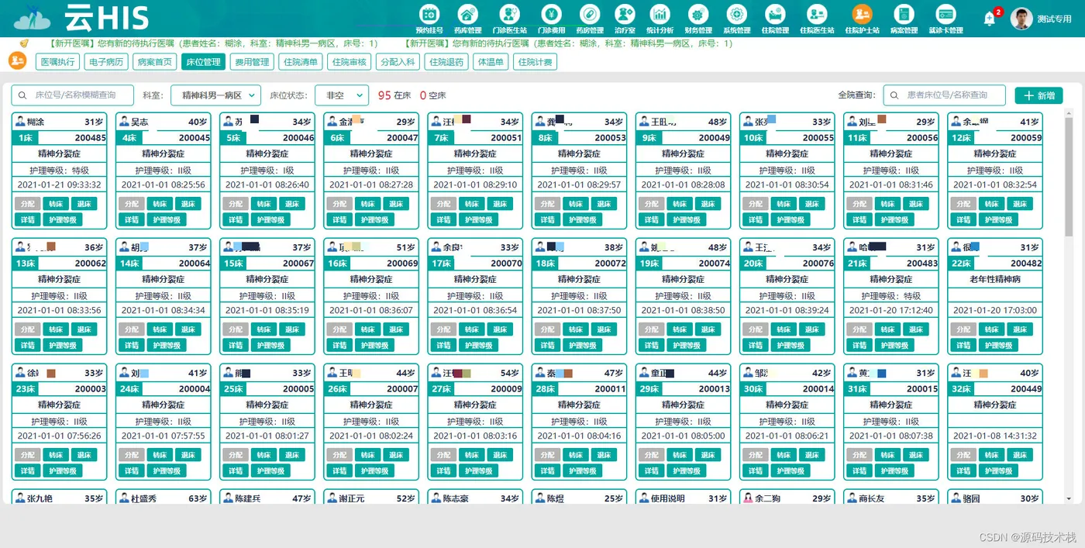Switch to the 住院退药 tab
This screenshot has height=548, width=1085.
pyautogui.click(x=447, y=62)
